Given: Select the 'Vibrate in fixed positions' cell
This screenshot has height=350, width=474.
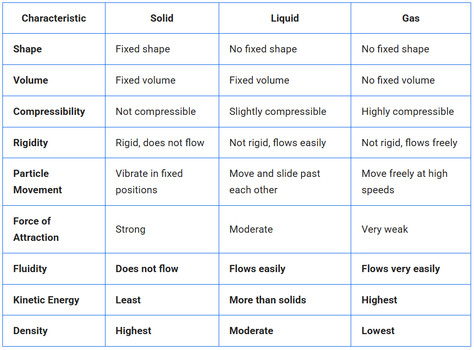Looking at the screenshot, I should [x=149, y=182].
